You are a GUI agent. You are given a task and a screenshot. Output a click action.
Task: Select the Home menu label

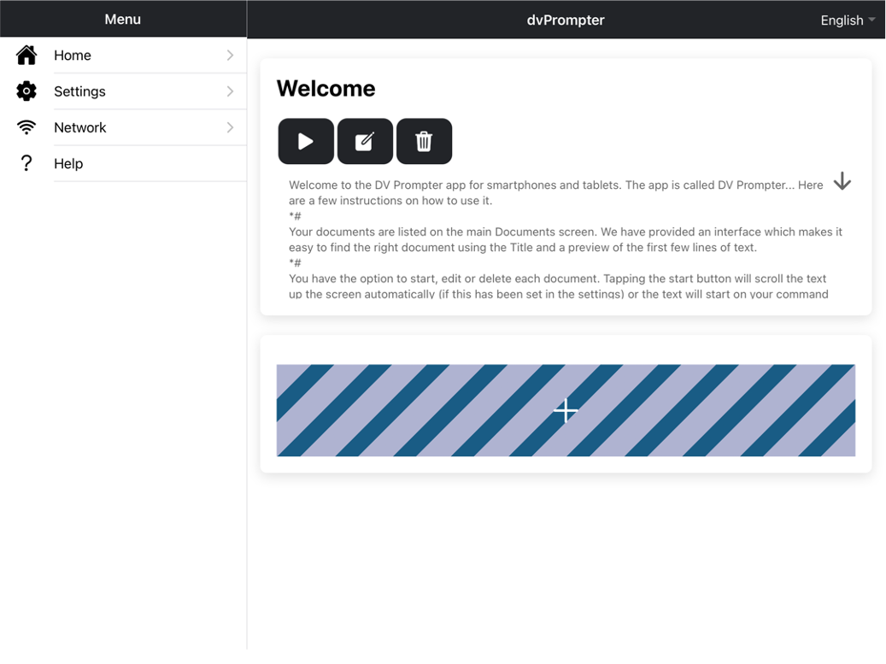tap(73, 56)
